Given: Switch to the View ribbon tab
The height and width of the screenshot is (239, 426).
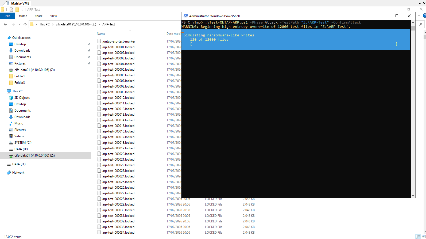Looking at the screenshot, I should pos(53,16).
